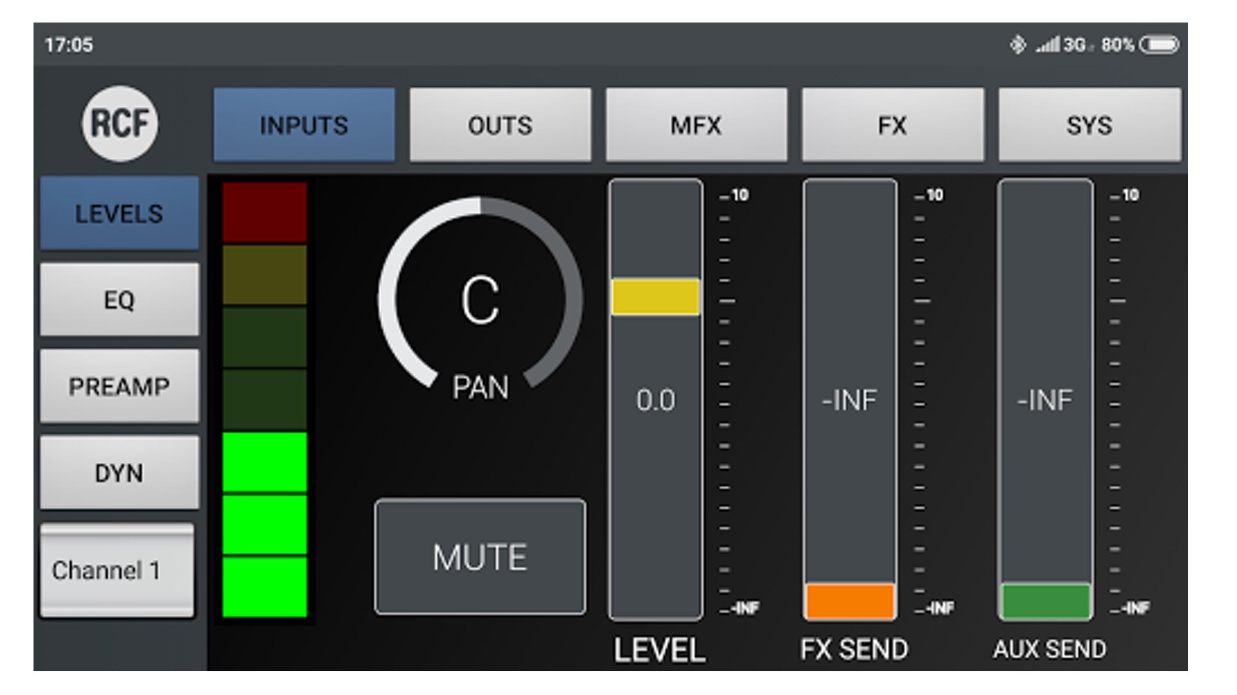
Task: Click the AUX SEND label
Action: coord(1050,649)
